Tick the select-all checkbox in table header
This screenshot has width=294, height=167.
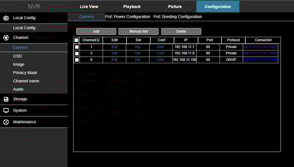click(x=76, y=40)
